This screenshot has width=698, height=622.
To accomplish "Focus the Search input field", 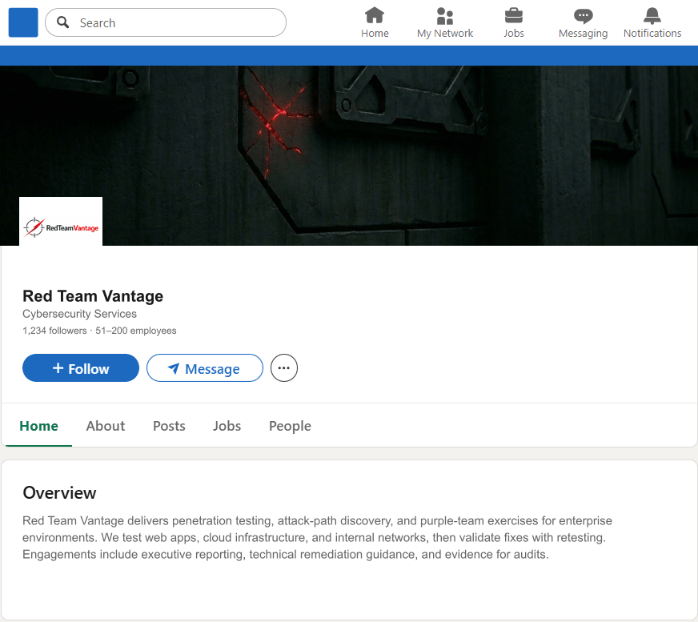I will click(166, 22).
